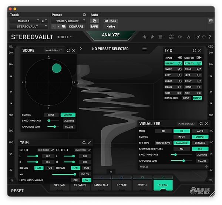Close the Scope panel
222x205 pixels.
coord(74,50)
